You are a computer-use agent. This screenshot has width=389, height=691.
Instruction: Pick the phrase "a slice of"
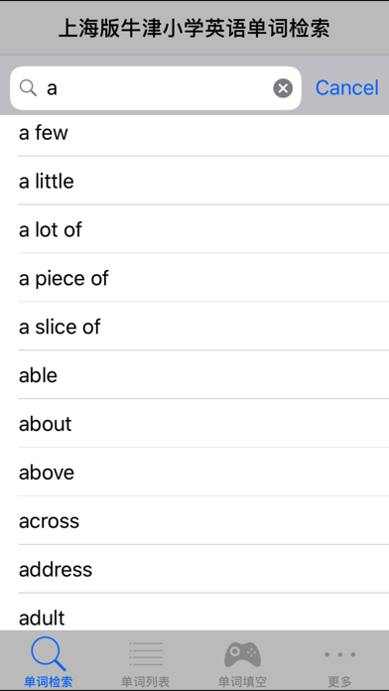[194, 326]
